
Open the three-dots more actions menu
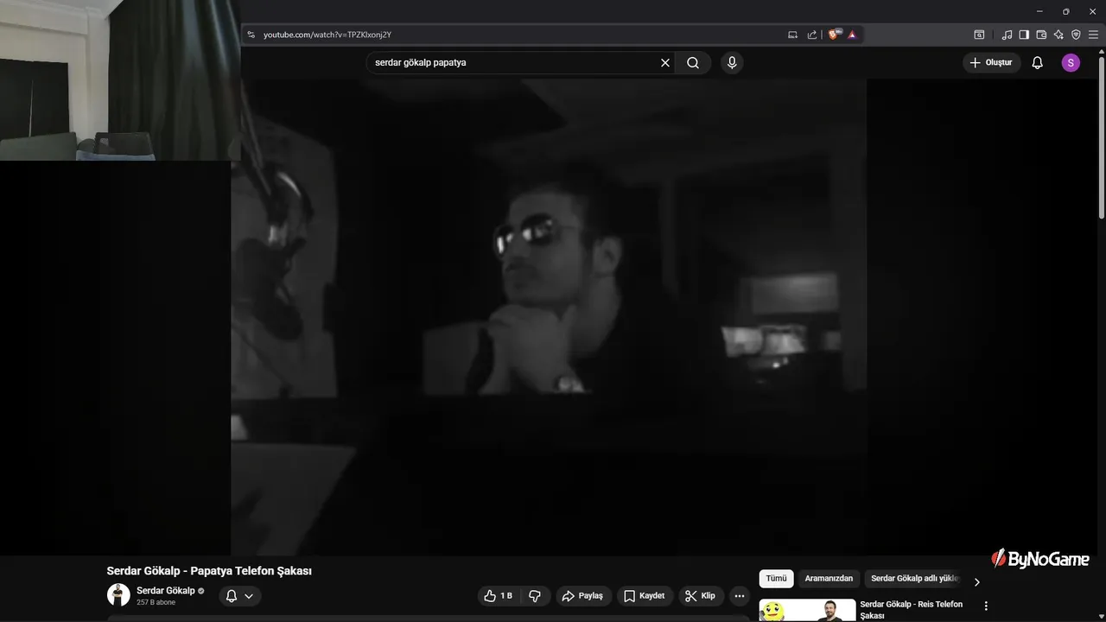point(739,596)
